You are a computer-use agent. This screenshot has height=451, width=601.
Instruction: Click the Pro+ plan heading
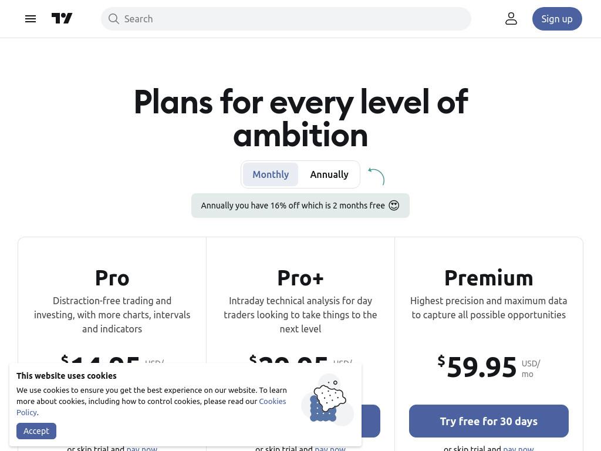coord(300,278)
